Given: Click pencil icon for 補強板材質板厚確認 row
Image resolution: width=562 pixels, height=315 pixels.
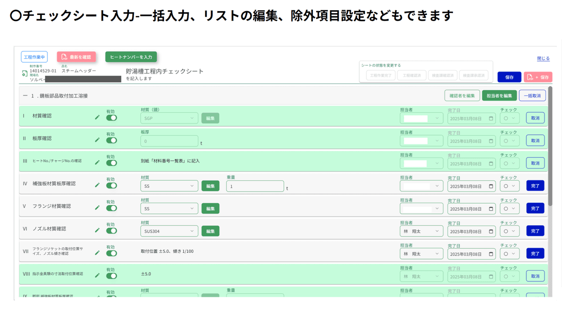Looking at the screenshot, I should click(97, 185).
